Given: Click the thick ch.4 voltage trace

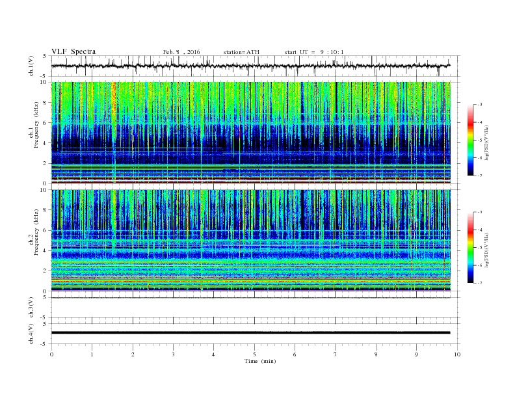Looking at the screenshot, I should (251, 333).
